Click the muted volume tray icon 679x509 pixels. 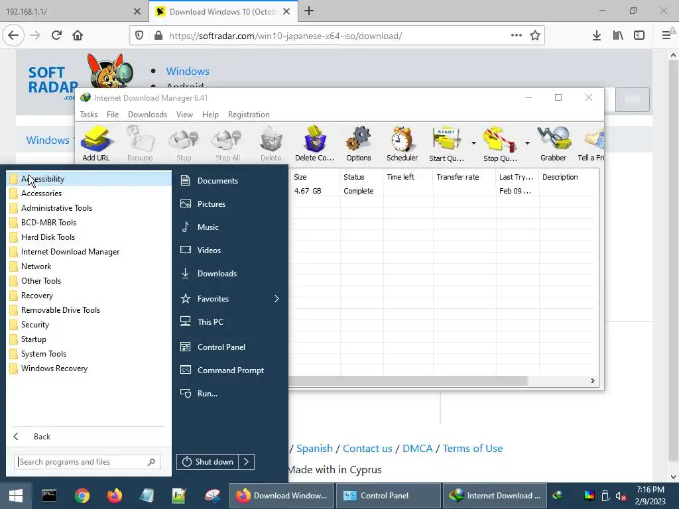click(x=621, y=496)
